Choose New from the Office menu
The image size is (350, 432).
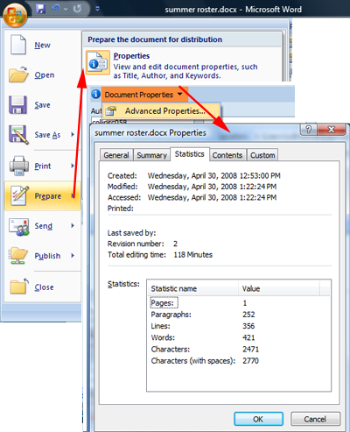[43, 45]
